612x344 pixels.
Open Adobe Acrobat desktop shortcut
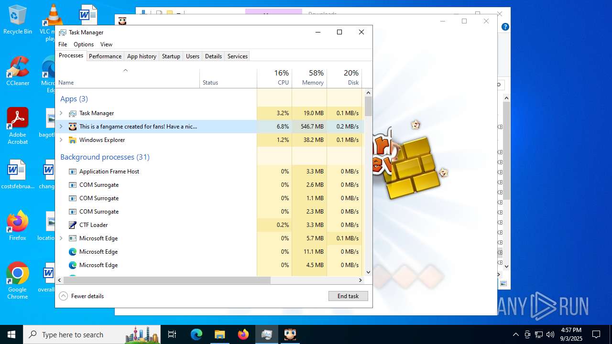(x=18, y=126)
